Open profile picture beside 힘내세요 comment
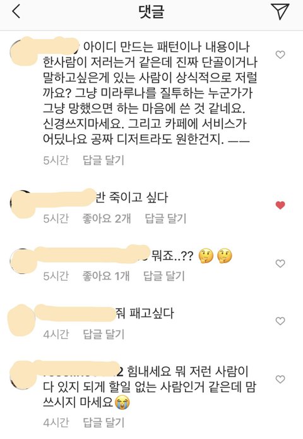This screenshot has height=439, width=303. [x=23, y=375]
